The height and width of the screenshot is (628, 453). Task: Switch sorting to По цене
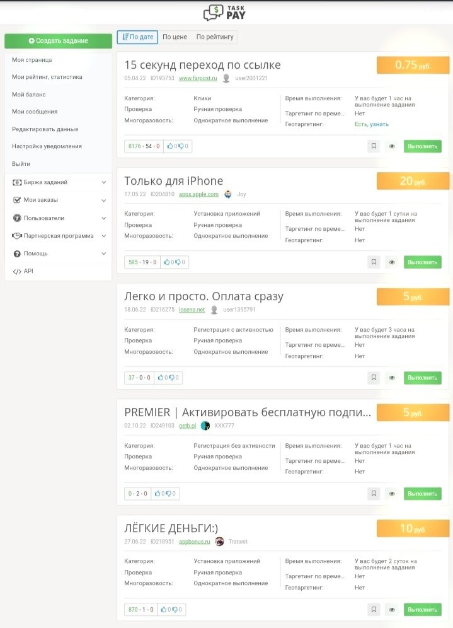175,37
